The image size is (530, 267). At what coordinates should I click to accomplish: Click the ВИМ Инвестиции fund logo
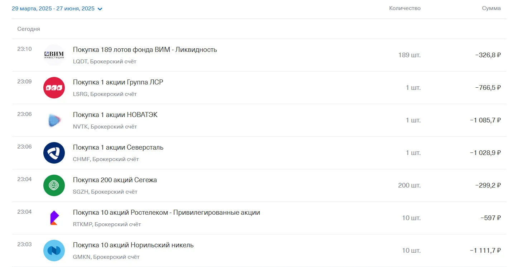pos(54,55)
